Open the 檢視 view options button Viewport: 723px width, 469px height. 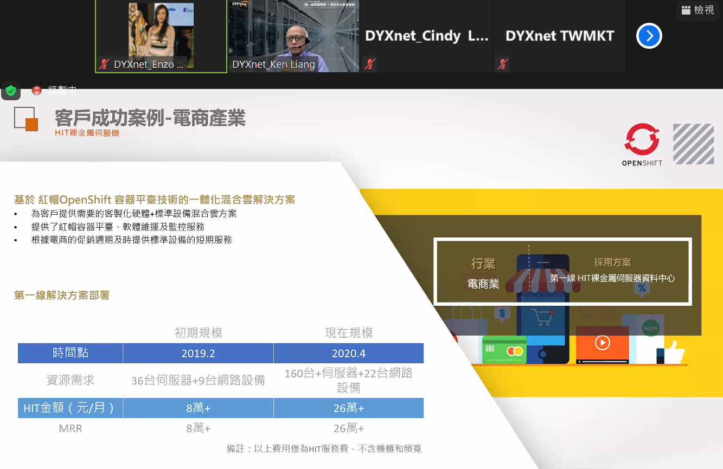698,10
